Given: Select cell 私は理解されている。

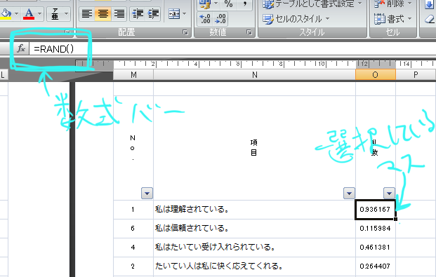Looking at the screenshot, I should [x=254, y=210].
